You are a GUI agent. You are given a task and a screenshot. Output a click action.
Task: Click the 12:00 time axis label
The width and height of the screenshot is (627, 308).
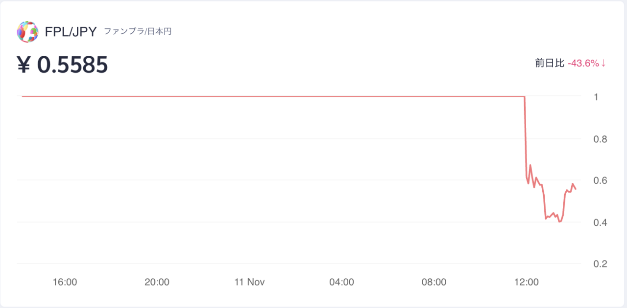tap(527, 282)
